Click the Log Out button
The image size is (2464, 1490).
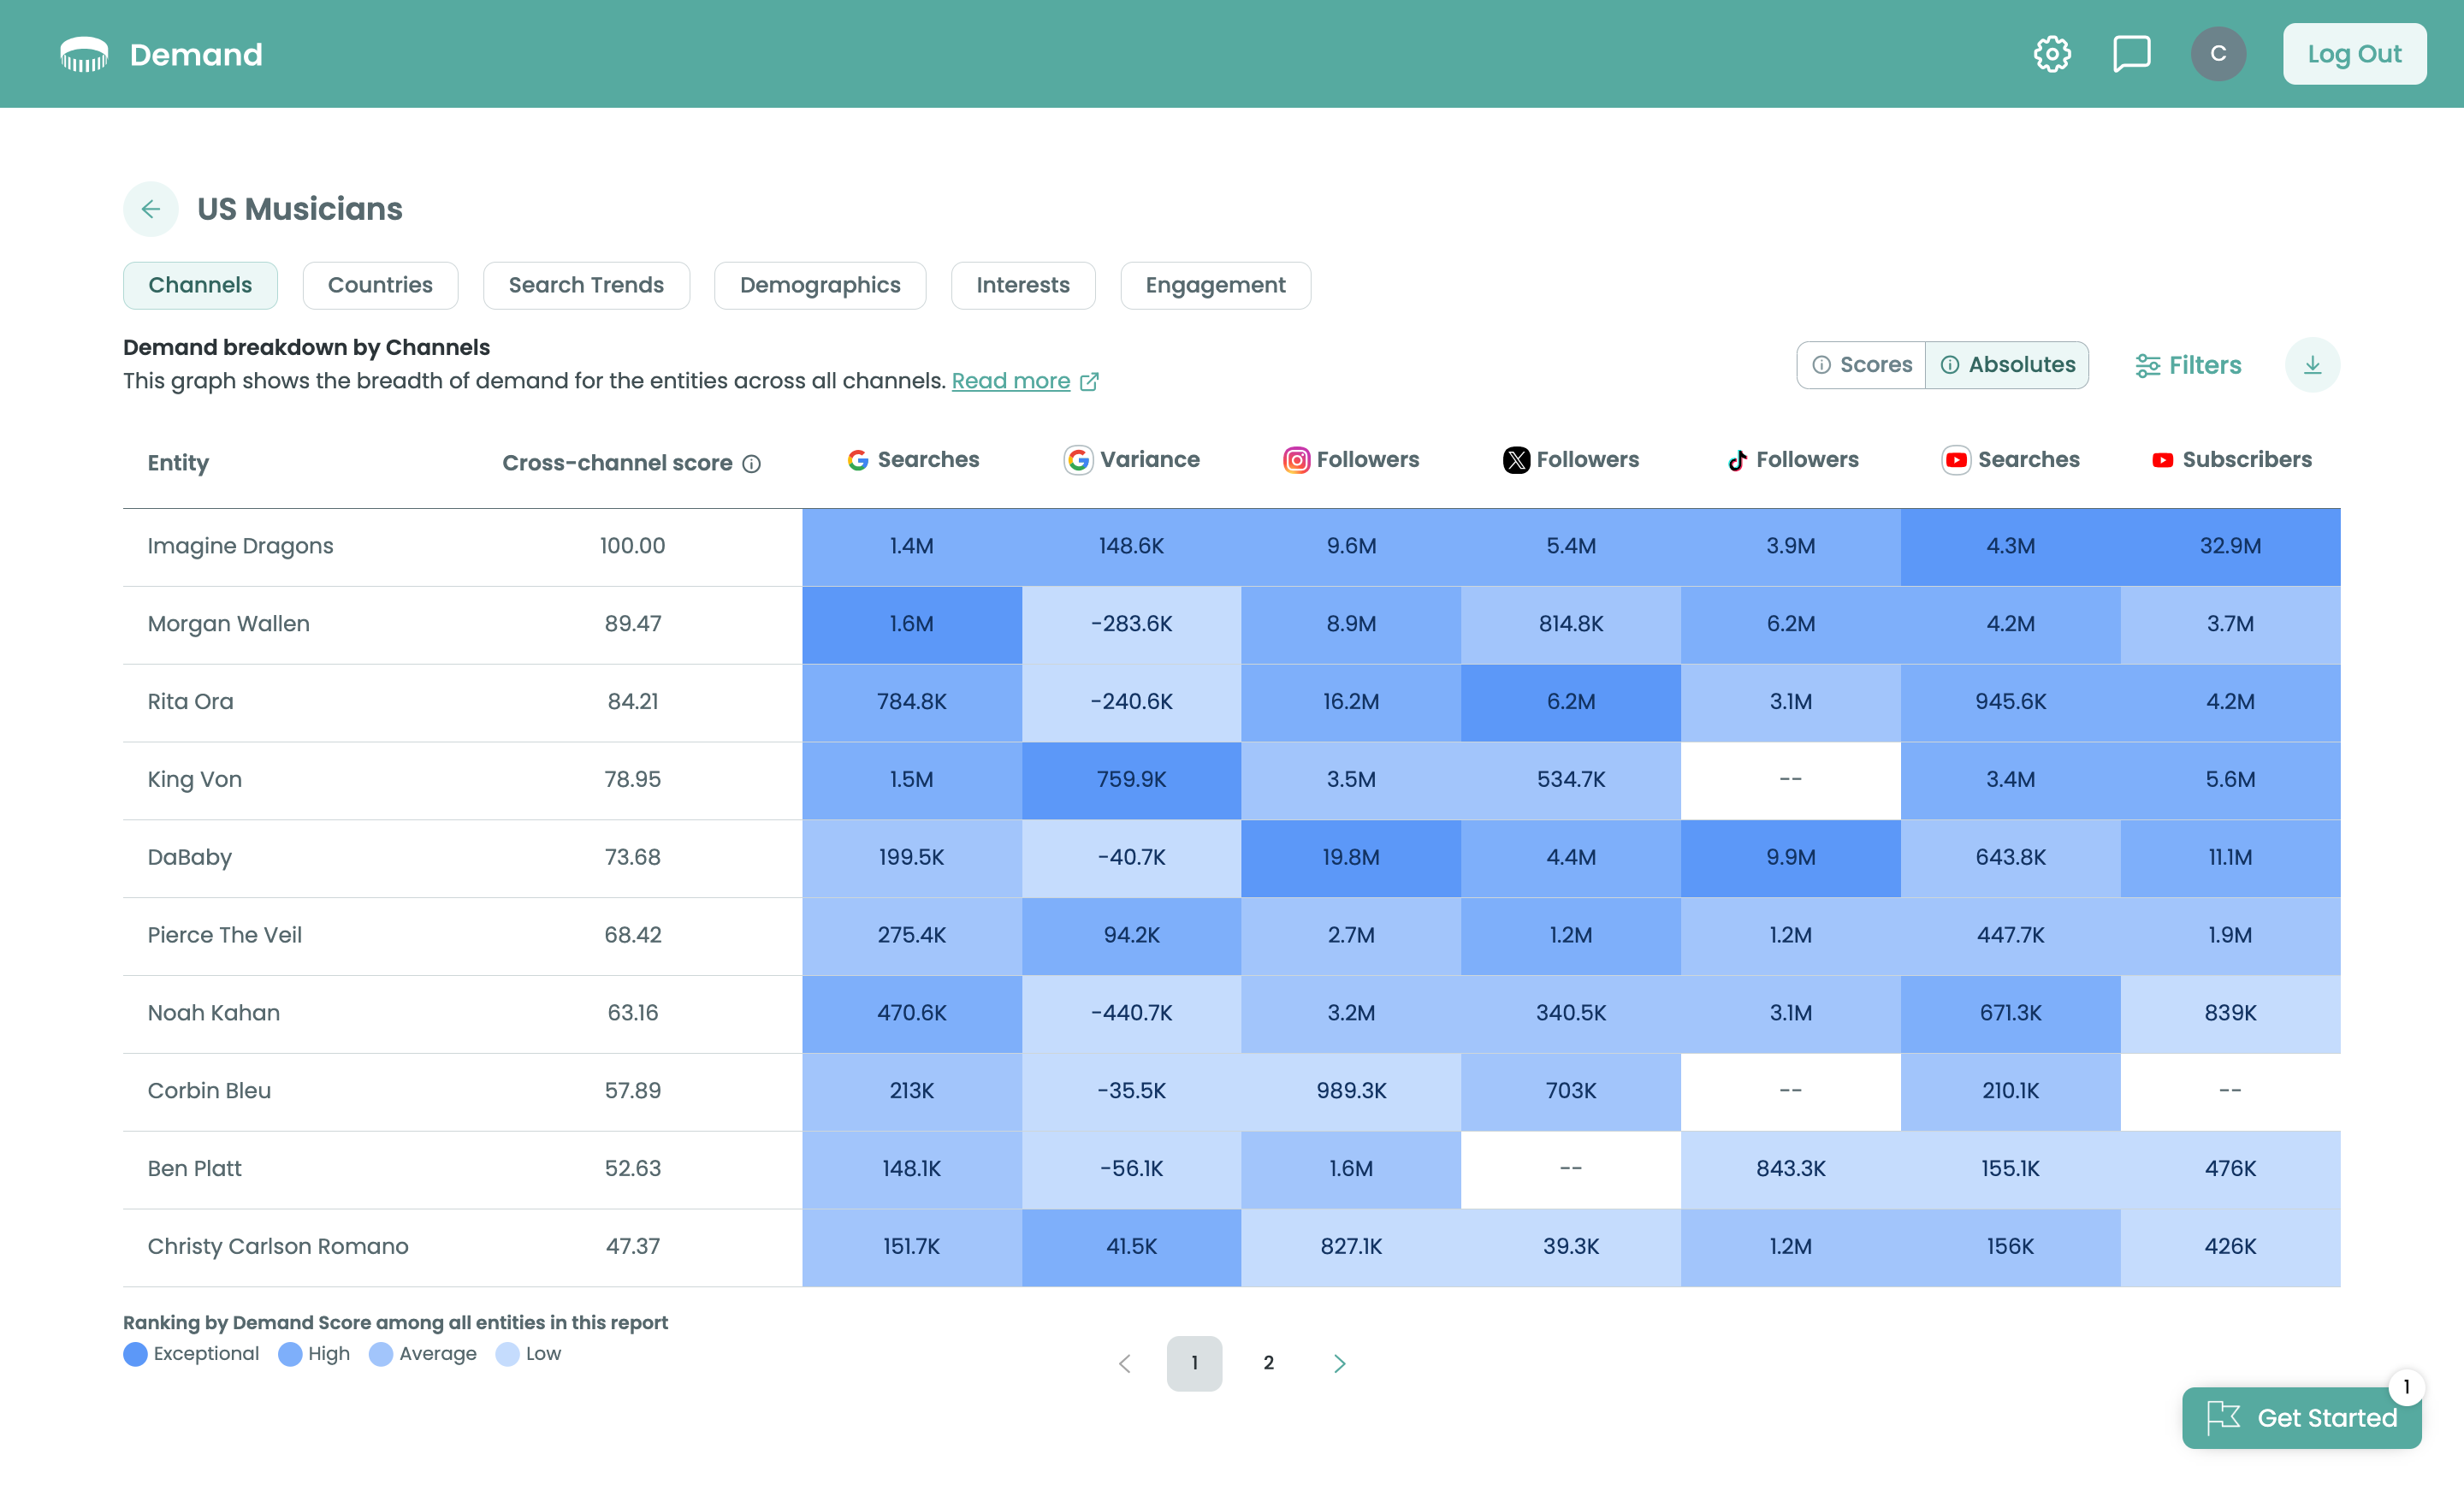[x=2354, y=54]
